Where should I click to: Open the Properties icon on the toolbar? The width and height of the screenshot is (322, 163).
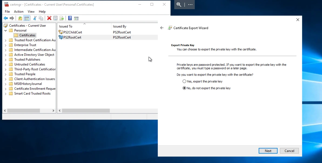[55, 18]
